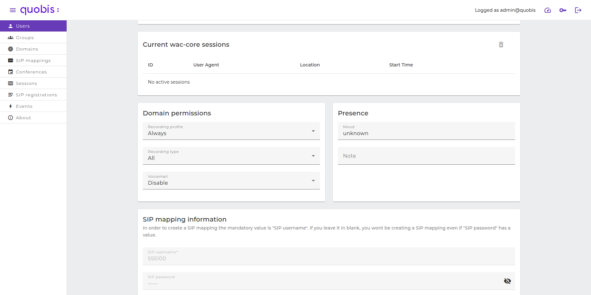Toggle SIP password visibility
591x295 pixels.
pyautogui.click(x=507, y=281)
